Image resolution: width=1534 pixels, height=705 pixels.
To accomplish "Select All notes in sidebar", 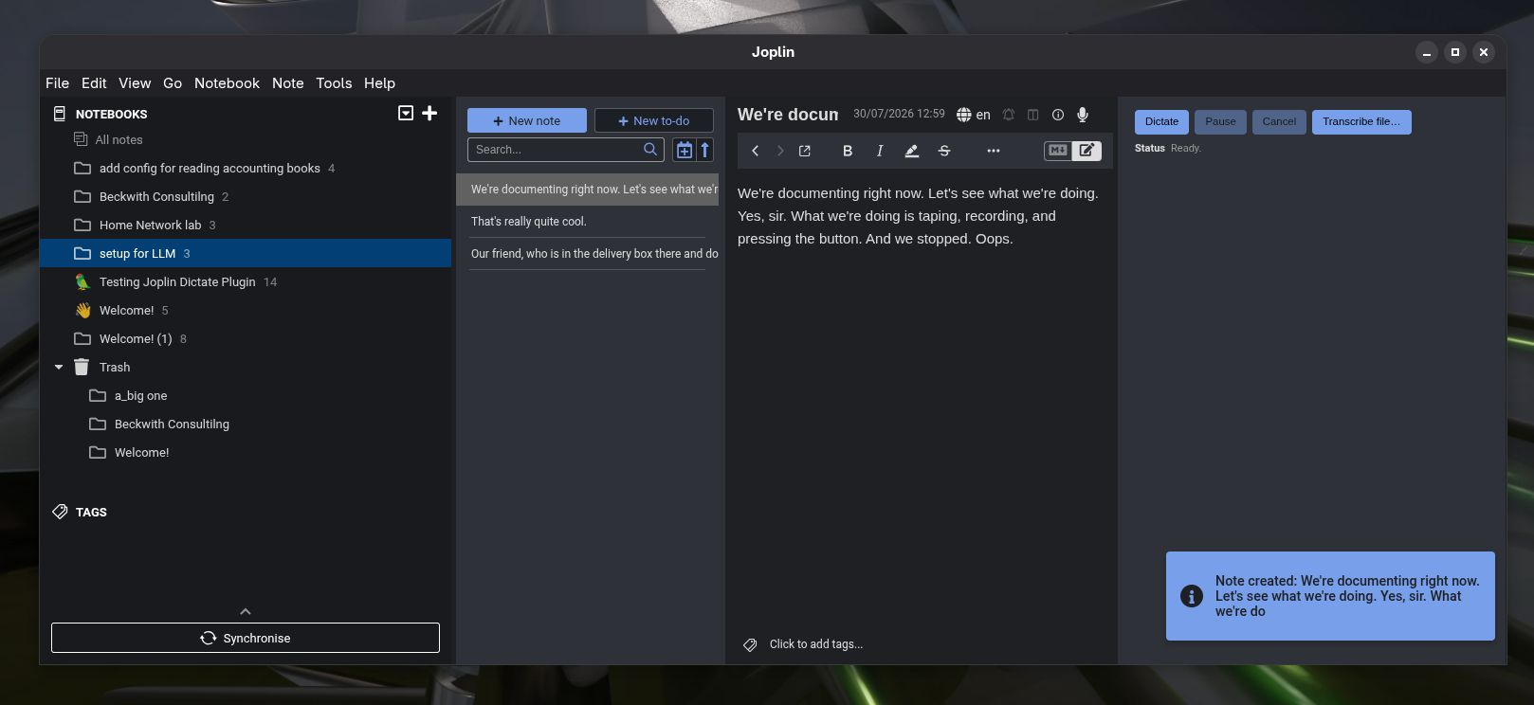I will [246, 139].
